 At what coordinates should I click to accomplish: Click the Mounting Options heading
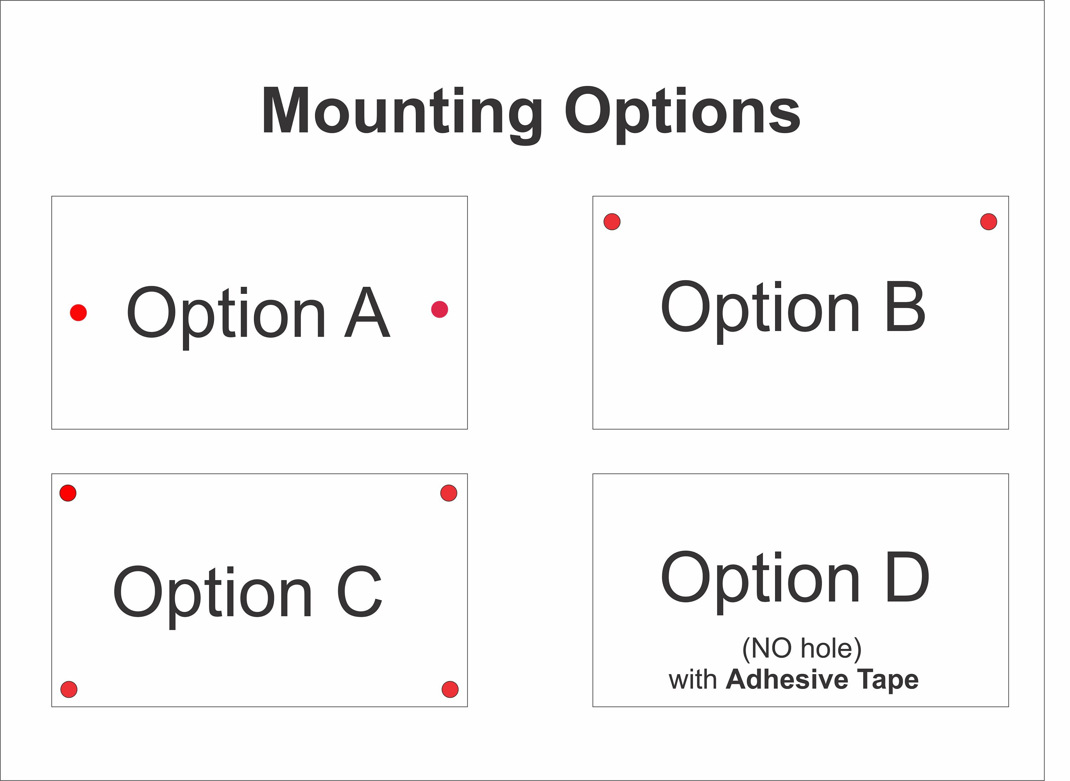(x=531, y=115)
